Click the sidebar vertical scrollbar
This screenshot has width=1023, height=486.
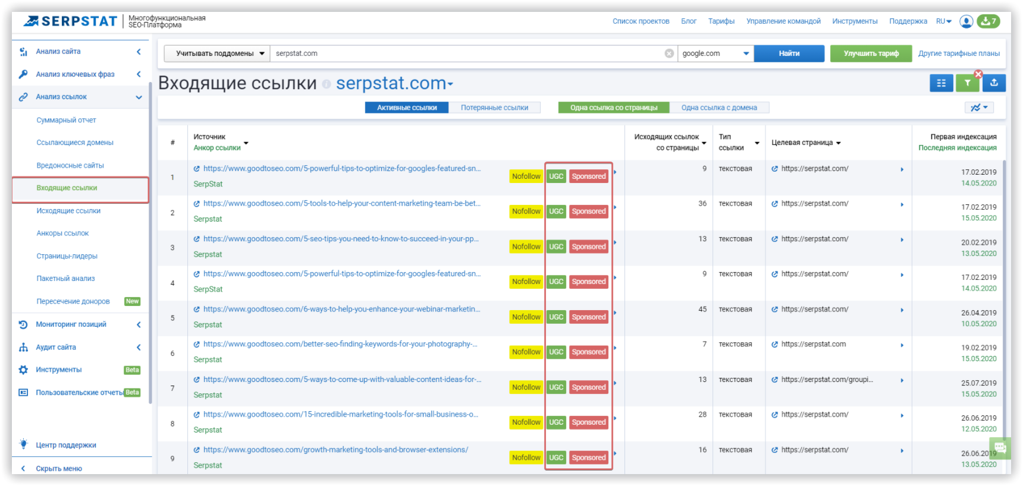(x=150, y=244)
